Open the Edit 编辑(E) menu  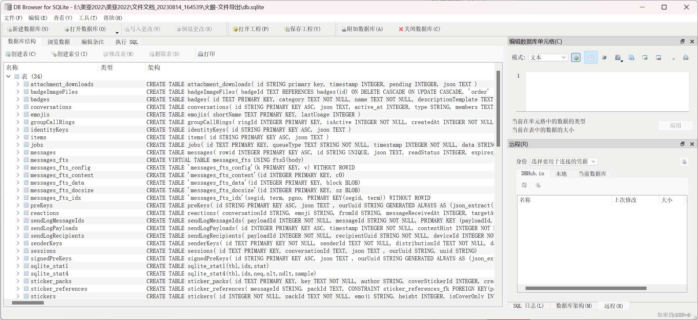[x=38, y=18]
